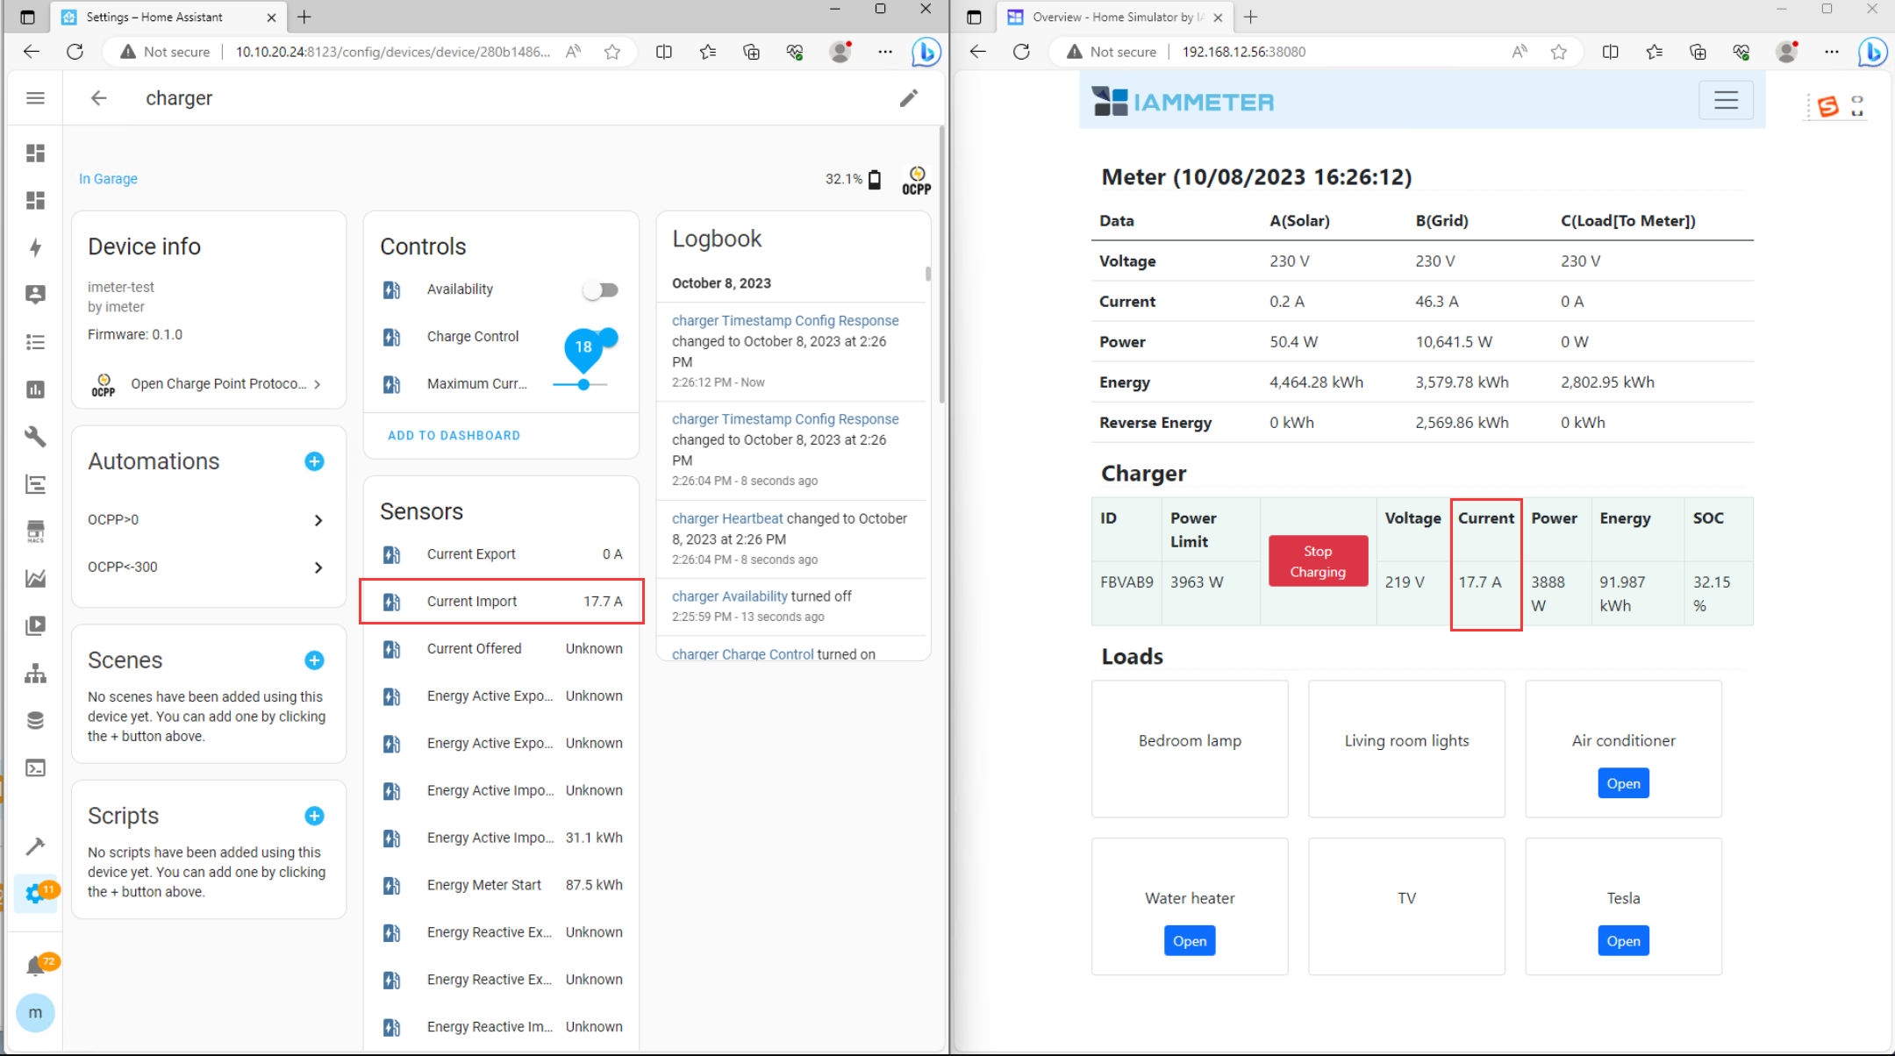
Task: Adjust the Maximum Current slider
Action: coord(583,384)
